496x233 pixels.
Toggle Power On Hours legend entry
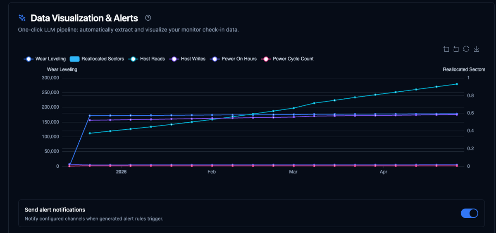(x=233, y=59)
